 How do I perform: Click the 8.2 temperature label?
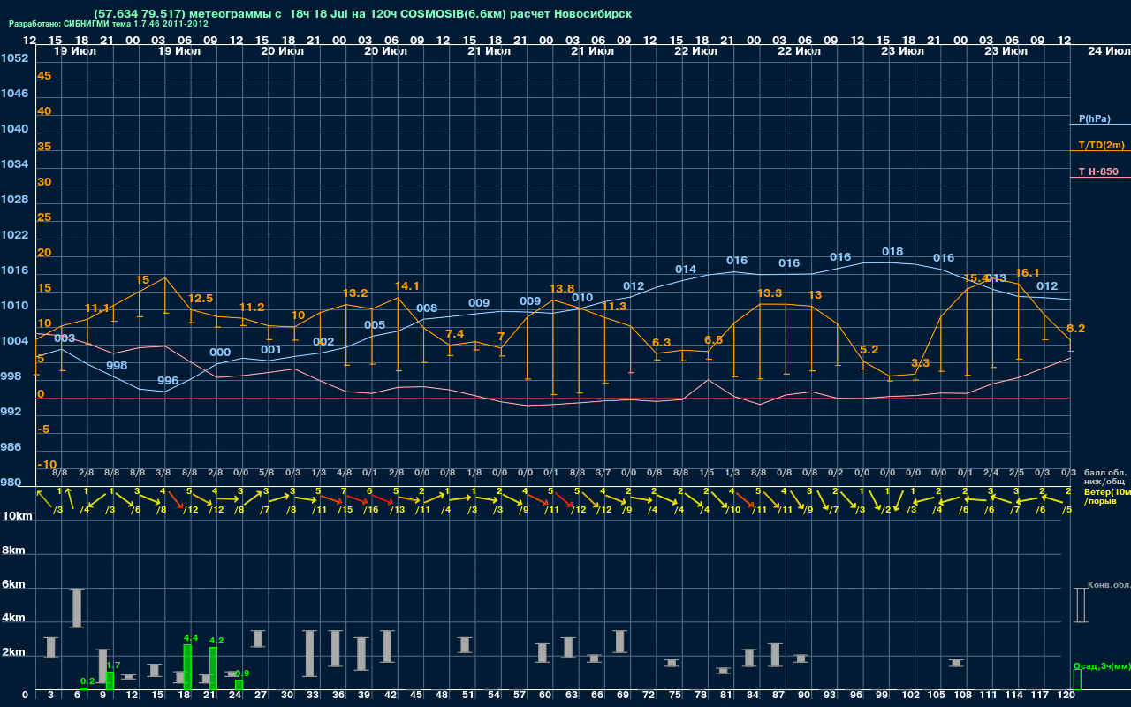[x=1076, y=328]
